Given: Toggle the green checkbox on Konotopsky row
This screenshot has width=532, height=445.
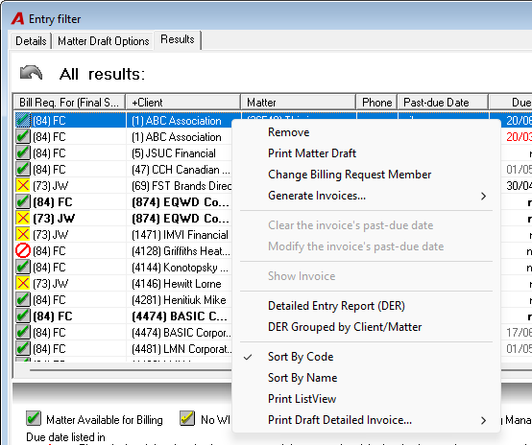Looking at the screenshot, I should [x=23, y=267].
